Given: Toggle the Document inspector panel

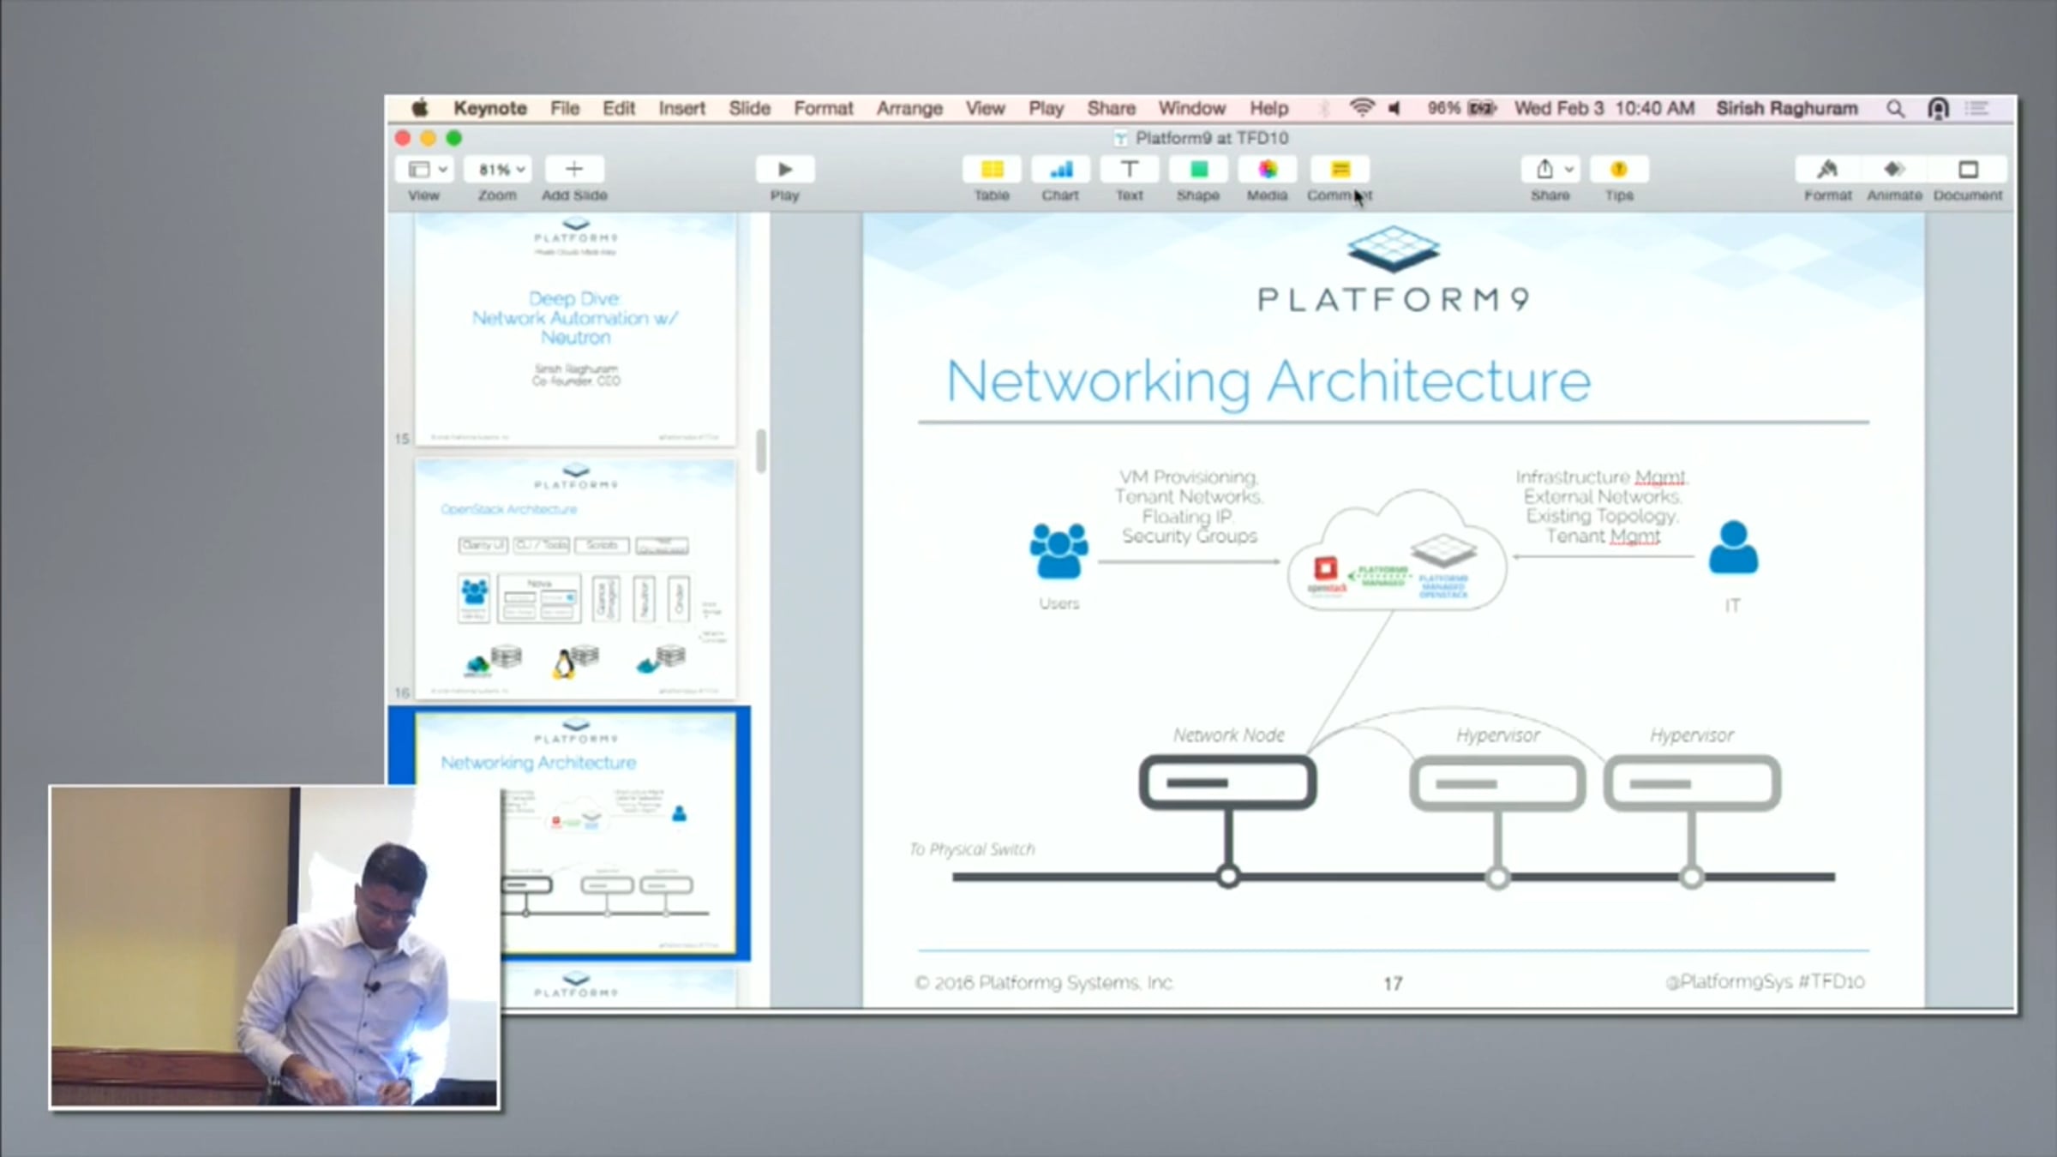Looking at the screenshot, I should (1968, 170).
